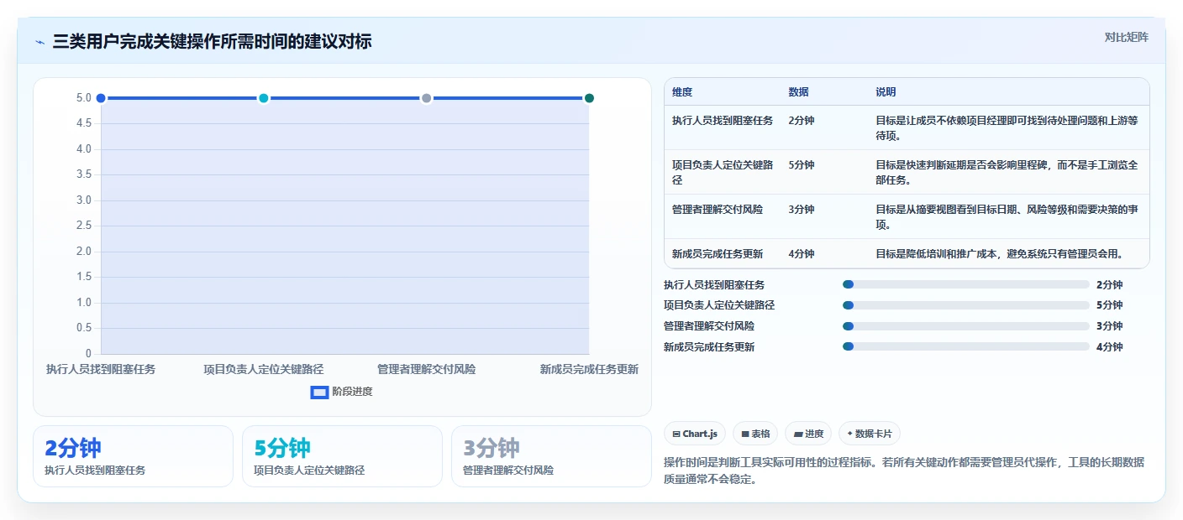Click x-axis label 管理者理解交付风险
The width and height of the screenshot is (1183, 520).
(426, 369)
